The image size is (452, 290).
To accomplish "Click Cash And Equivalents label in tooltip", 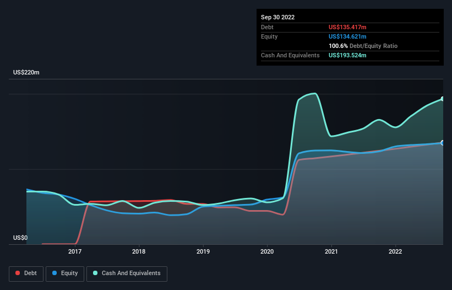I will pyautogui.click(x=290, y=55).
